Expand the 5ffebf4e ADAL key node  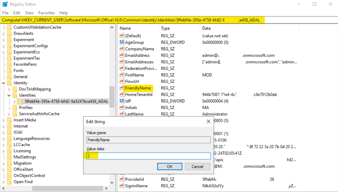[15, 101]
